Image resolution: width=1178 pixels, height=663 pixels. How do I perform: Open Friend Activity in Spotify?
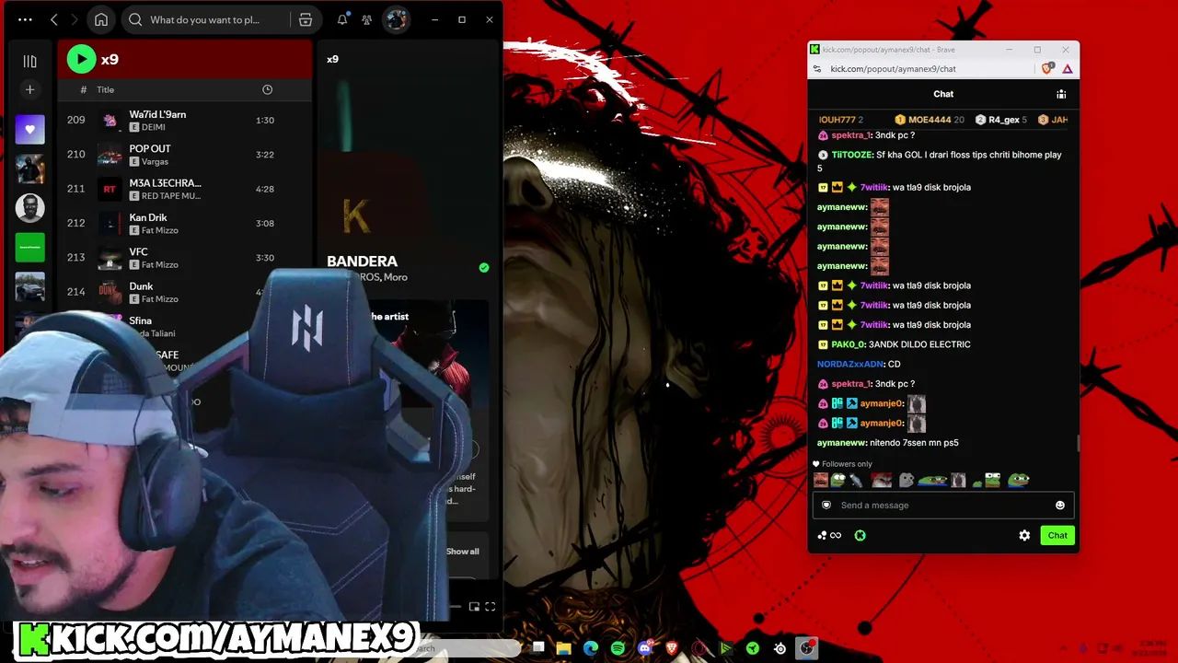point(367,19)
